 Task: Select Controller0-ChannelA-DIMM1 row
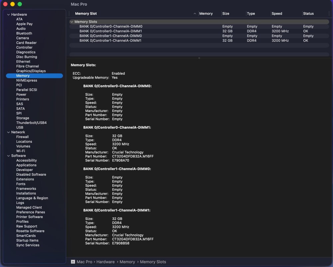point(199,31)
